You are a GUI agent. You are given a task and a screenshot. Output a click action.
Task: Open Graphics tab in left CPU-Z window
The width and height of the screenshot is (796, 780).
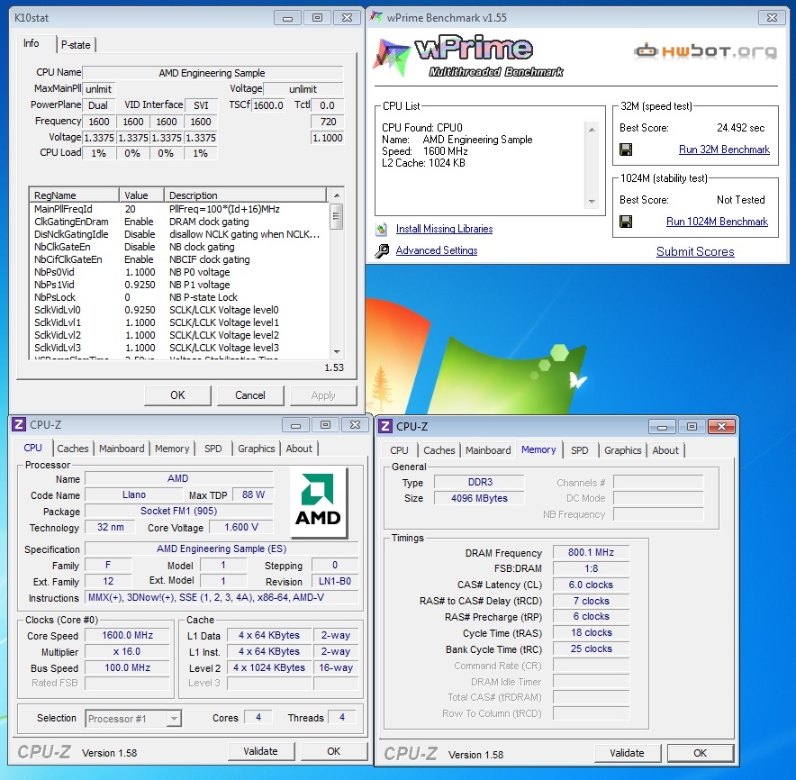tap(257, 449)
